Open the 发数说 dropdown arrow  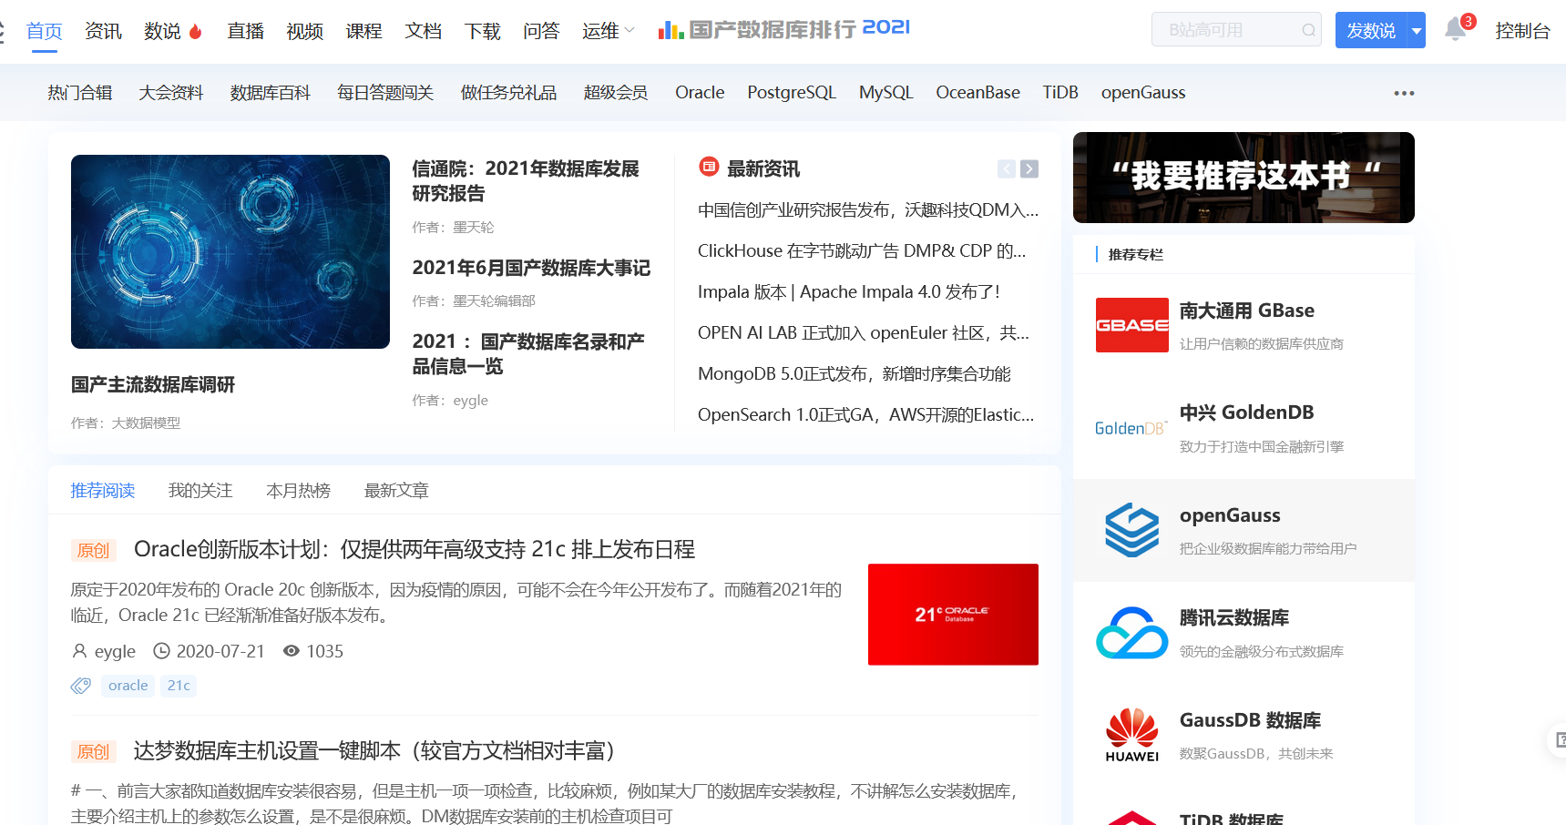point(1416,30)
